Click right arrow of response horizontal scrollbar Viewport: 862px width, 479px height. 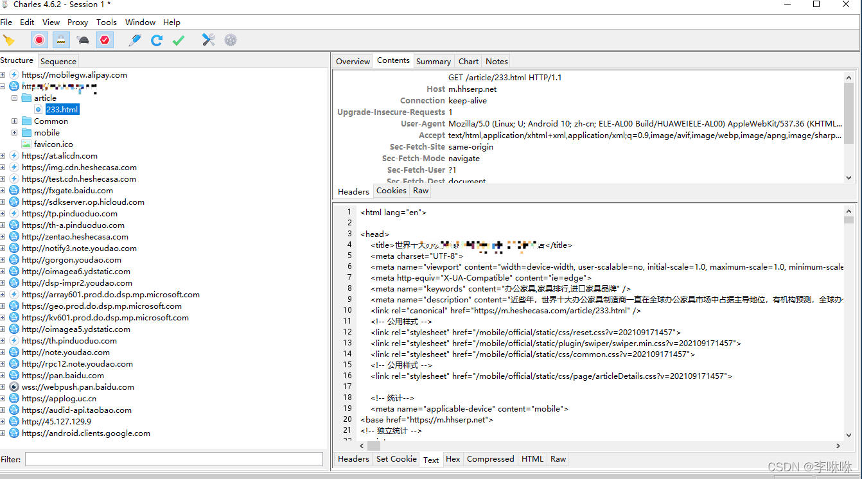(x=838, y=446)
